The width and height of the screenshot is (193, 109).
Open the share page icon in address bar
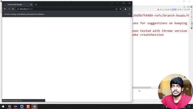point(116,9)
